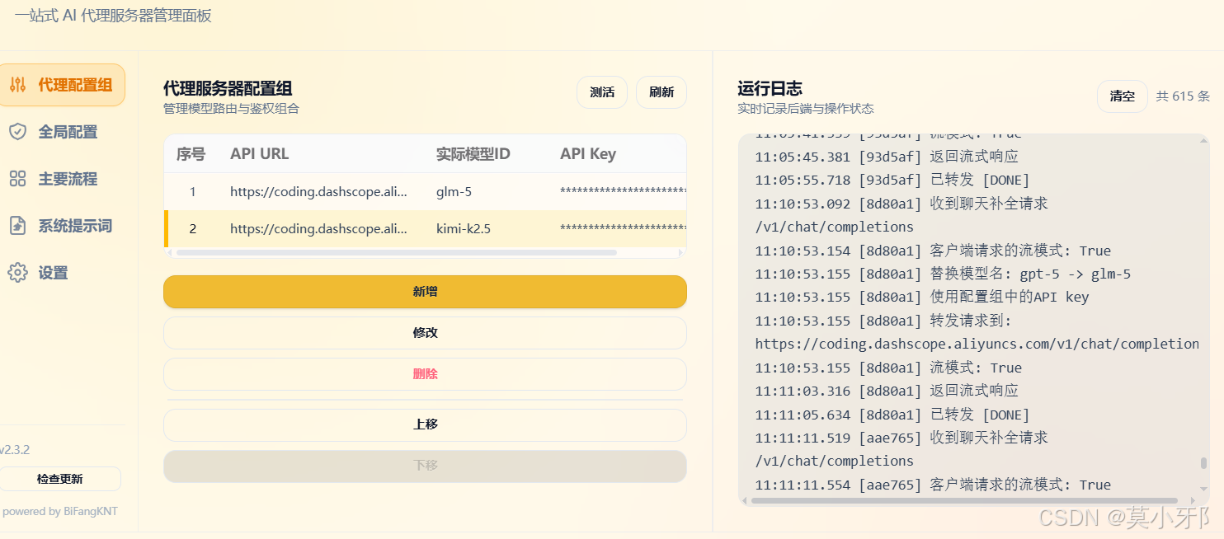Click the API URL cell in row 1

[x=318, y=192]
